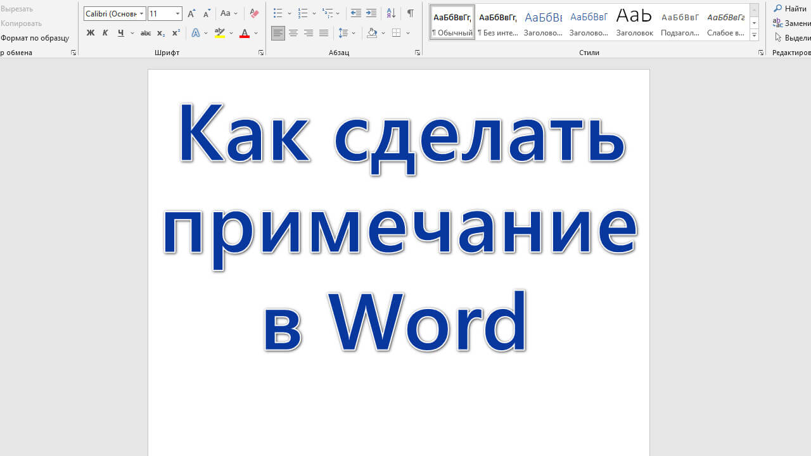
Task: Center the paragraph text
Action: coord(293,33)
